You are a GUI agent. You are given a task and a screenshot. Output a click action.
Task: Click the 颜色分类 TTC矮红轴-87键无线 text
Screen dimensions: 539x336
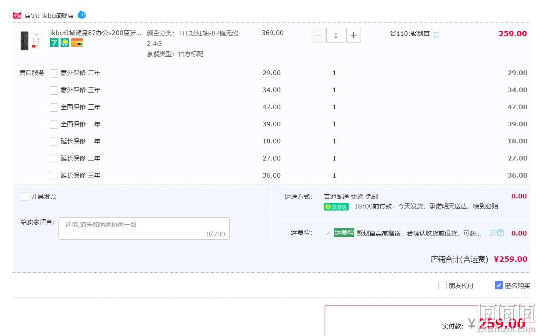[193, 38]
